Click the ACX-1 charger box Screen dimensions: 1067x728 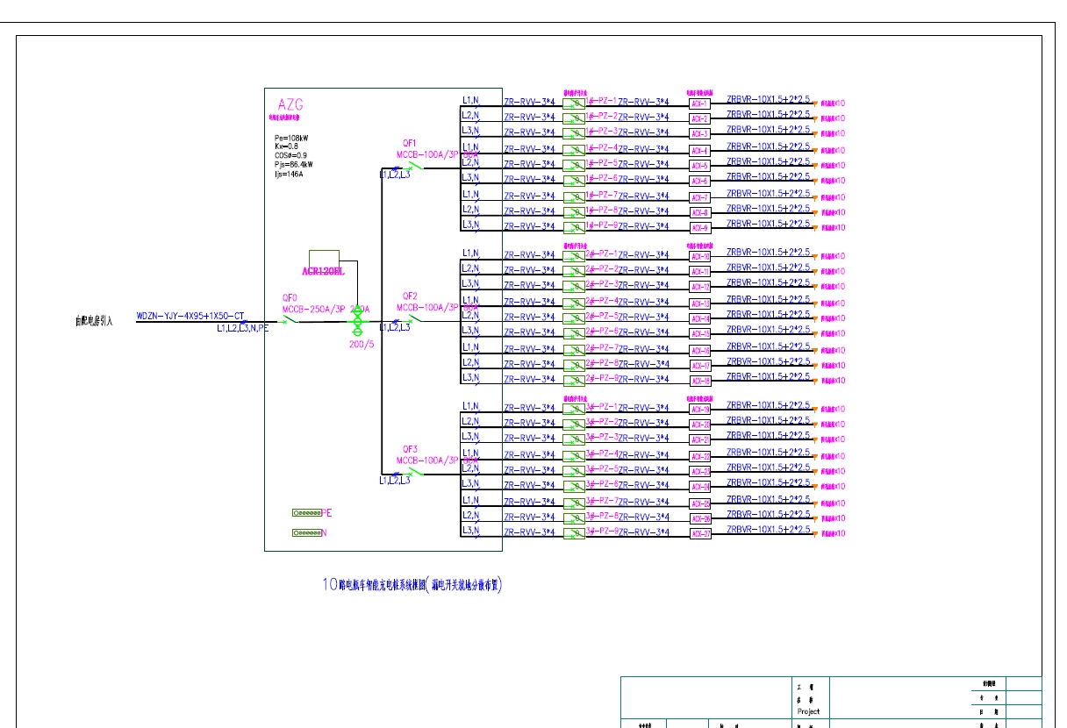pos(699,104)
